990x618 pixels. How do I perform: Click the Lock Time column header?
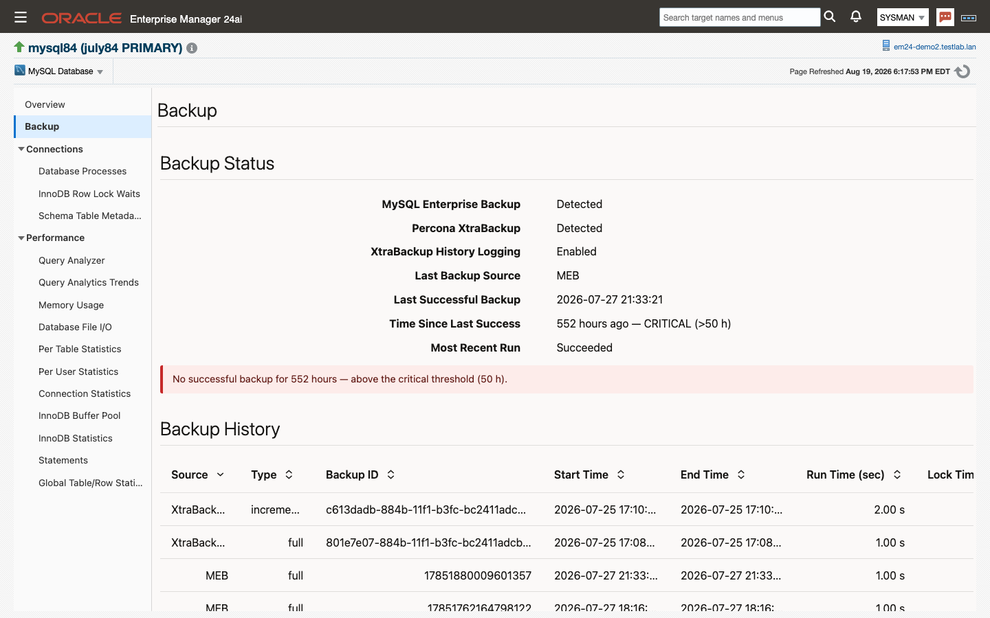click(950, 474)
